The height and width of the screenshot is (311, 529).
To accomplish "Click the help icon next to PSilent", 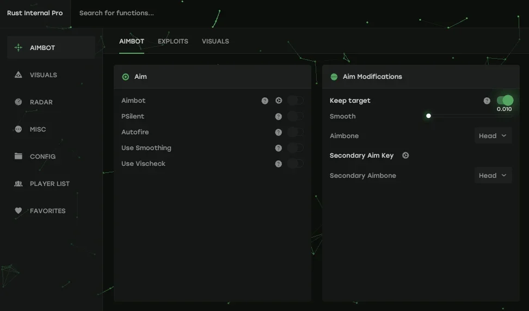I will (x=278, y=116).
